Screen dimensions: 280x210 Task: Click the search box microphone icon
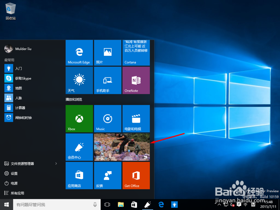pyautogui.click(x=95, y=204)
